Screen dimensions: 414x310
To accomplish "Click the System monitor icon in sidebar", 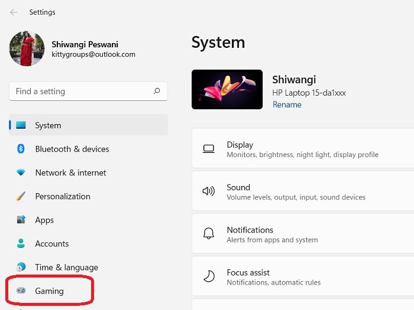I will pos(21,125).
